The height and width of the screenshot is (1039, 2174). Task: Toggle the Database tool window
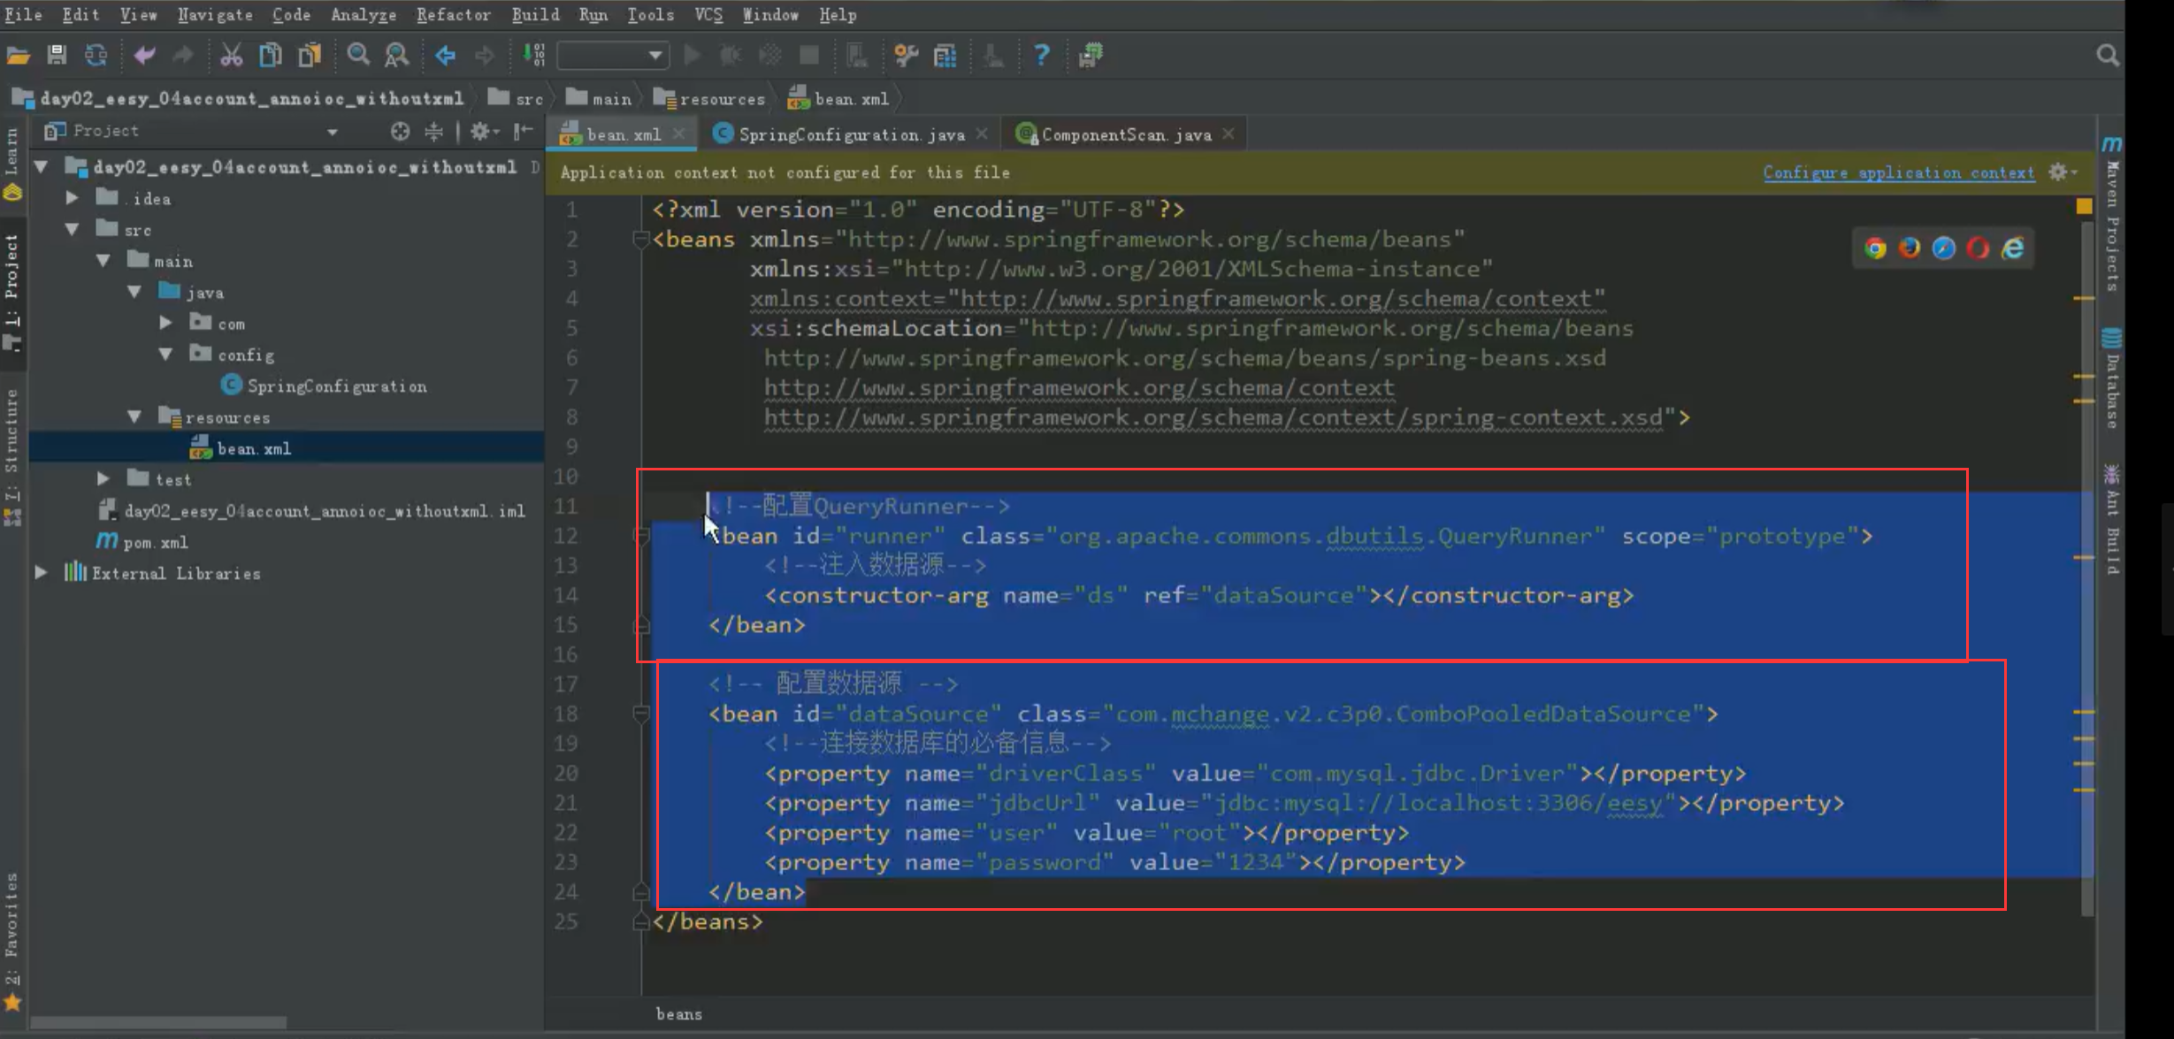(x=2113, y=380)
